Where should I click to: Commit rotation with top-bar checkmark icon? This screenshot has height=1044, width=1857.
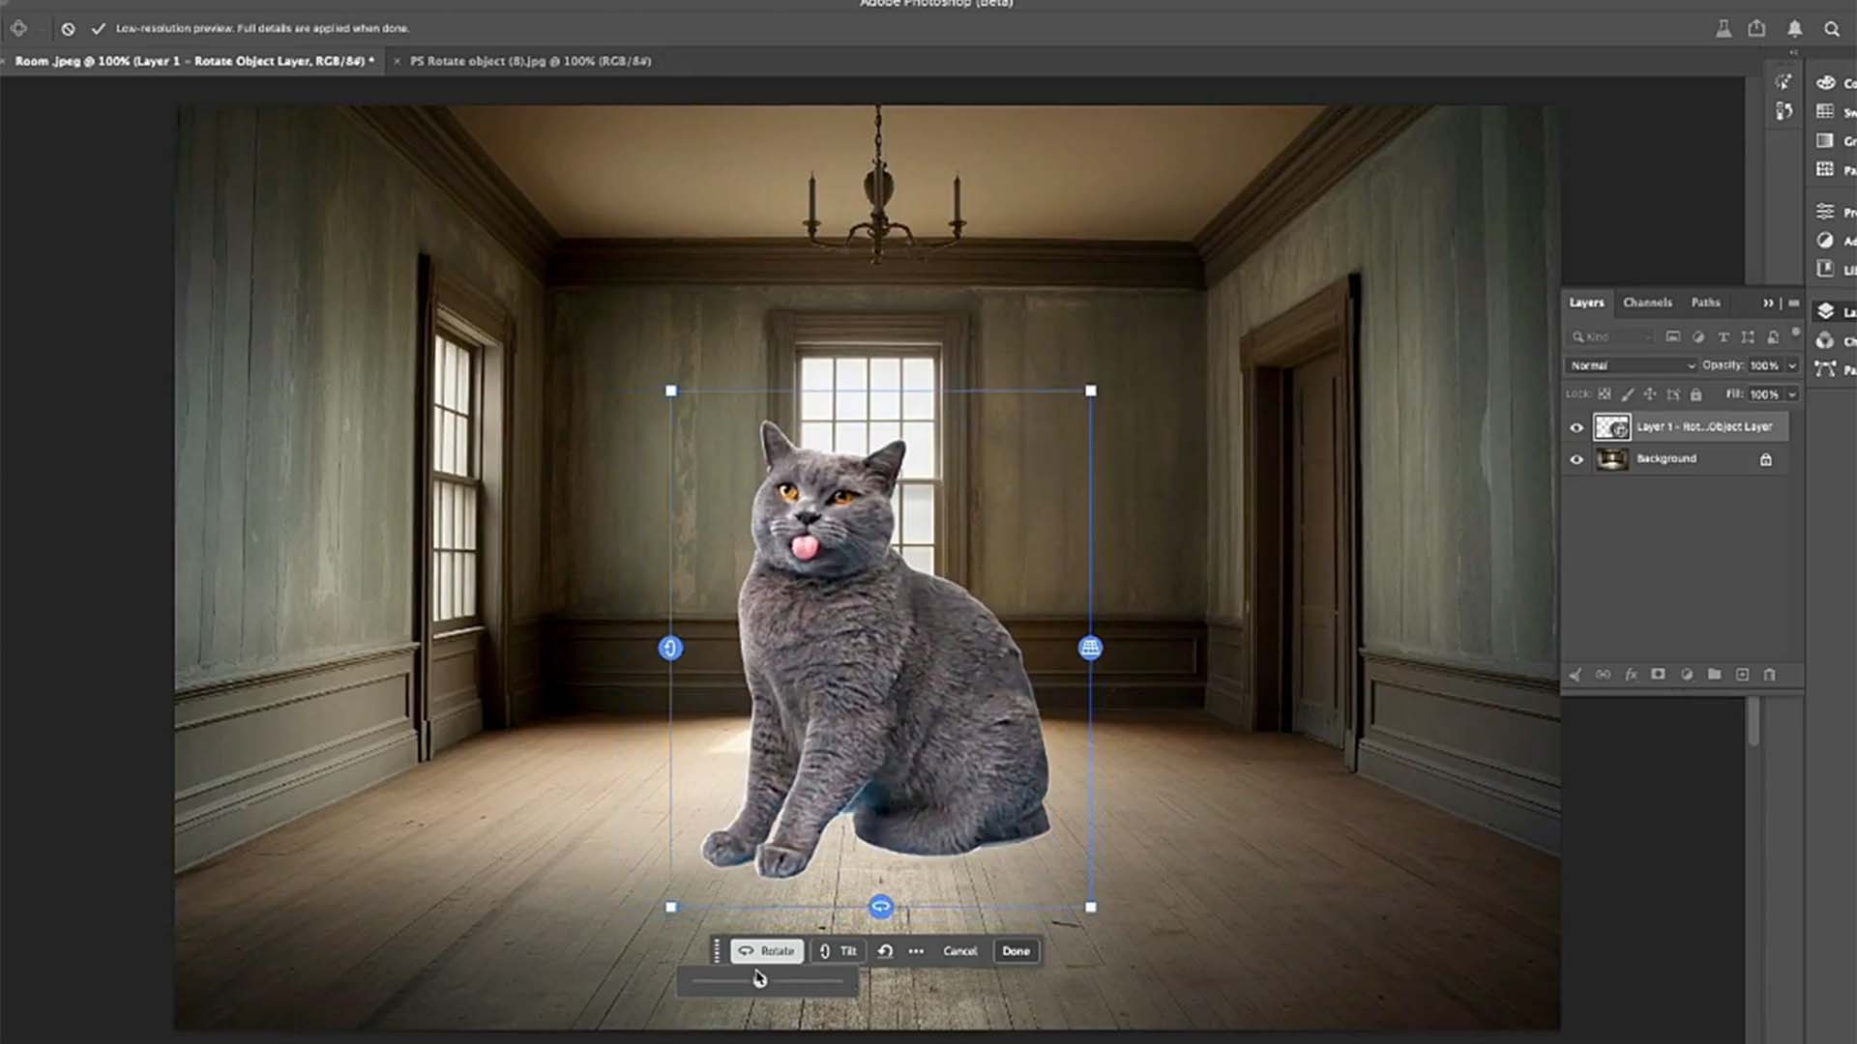click(x=98, y=29)
